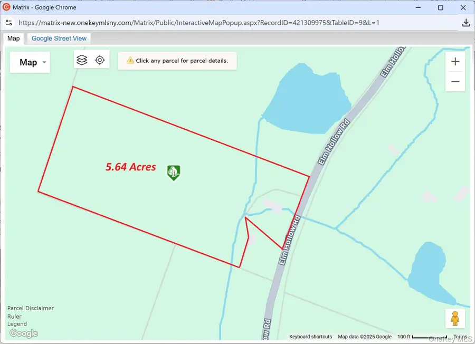Viewport: 475px width, 344px height.
Task: Switch to the Google Street View tab
Action: coord(59,39)
